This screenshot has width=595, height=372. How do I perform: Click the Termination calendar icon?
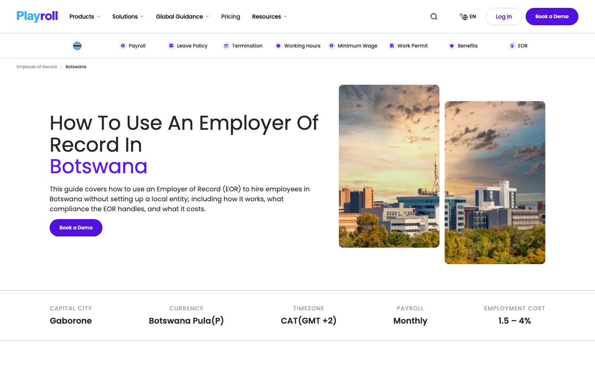point(226,46)
